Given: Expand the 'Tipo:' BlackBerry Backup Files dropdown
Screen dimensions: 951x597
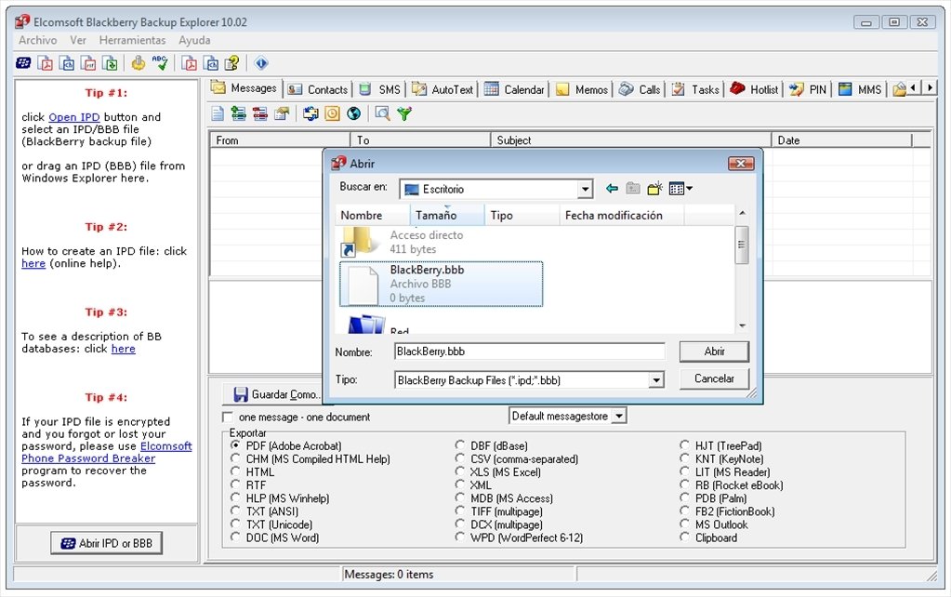Looking at the screenshot, I should pos(655,380).
